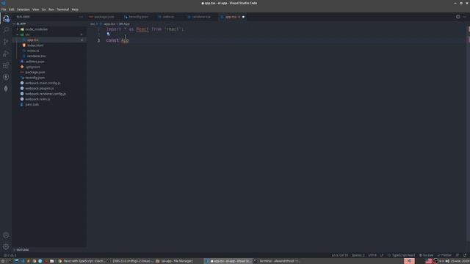The image size is (470, 264).
Task: Open the Source Control view
Action: click(6, 42)
